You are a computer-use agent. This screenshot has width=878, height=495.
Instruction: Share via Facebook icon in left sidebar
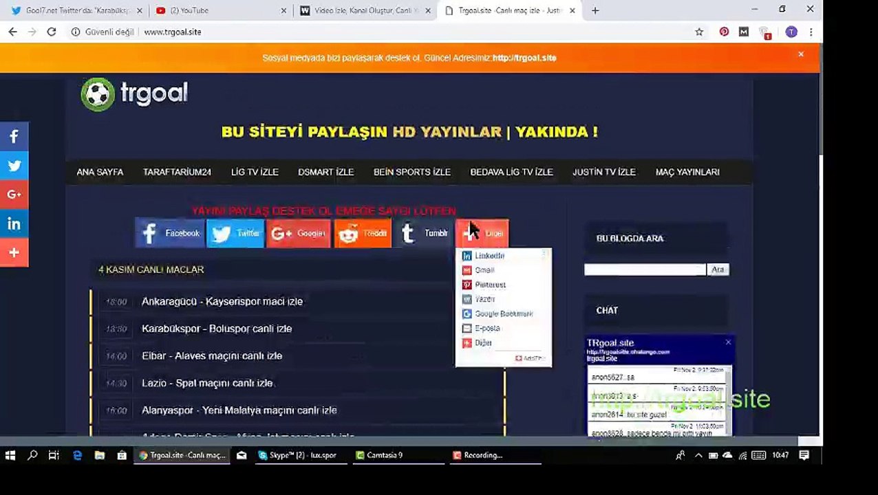pos(14,136)
